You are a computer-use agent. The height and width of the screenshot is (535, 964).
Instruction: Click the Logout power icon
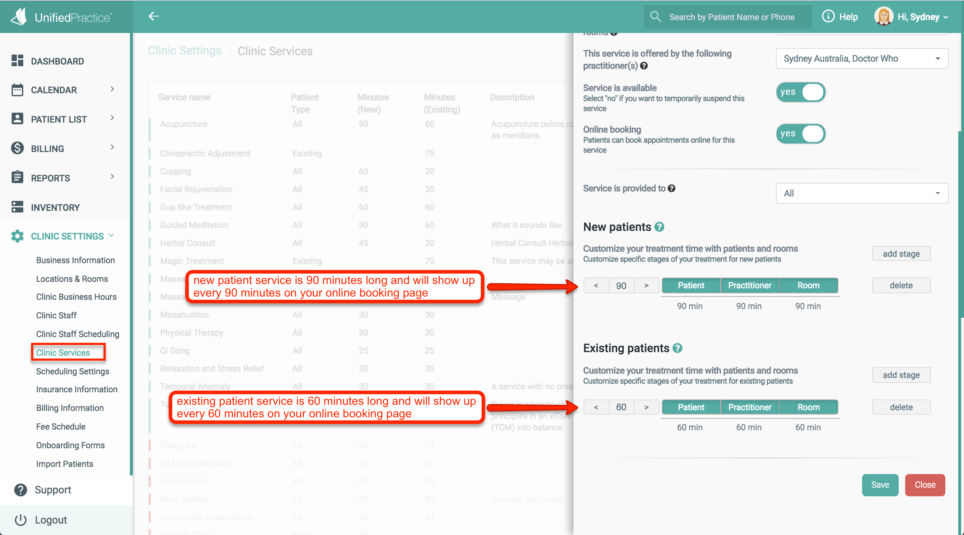[x=20, y=519]
